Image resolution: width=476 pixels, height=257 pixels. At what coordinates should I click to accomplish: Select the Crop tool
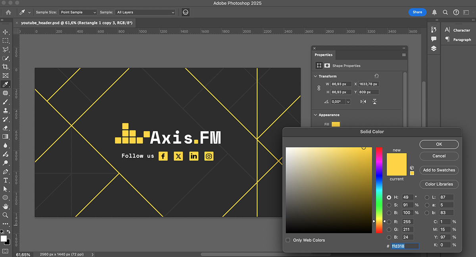coord(6,67)
